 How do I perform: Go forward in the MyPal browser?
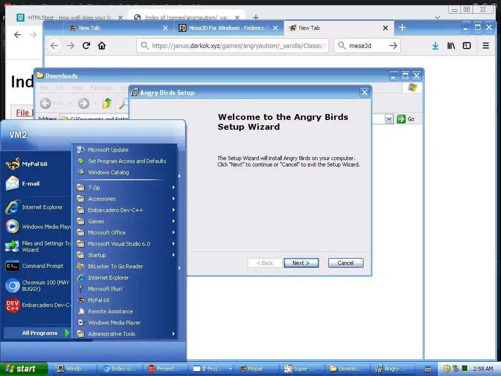(x=70, y=46)
